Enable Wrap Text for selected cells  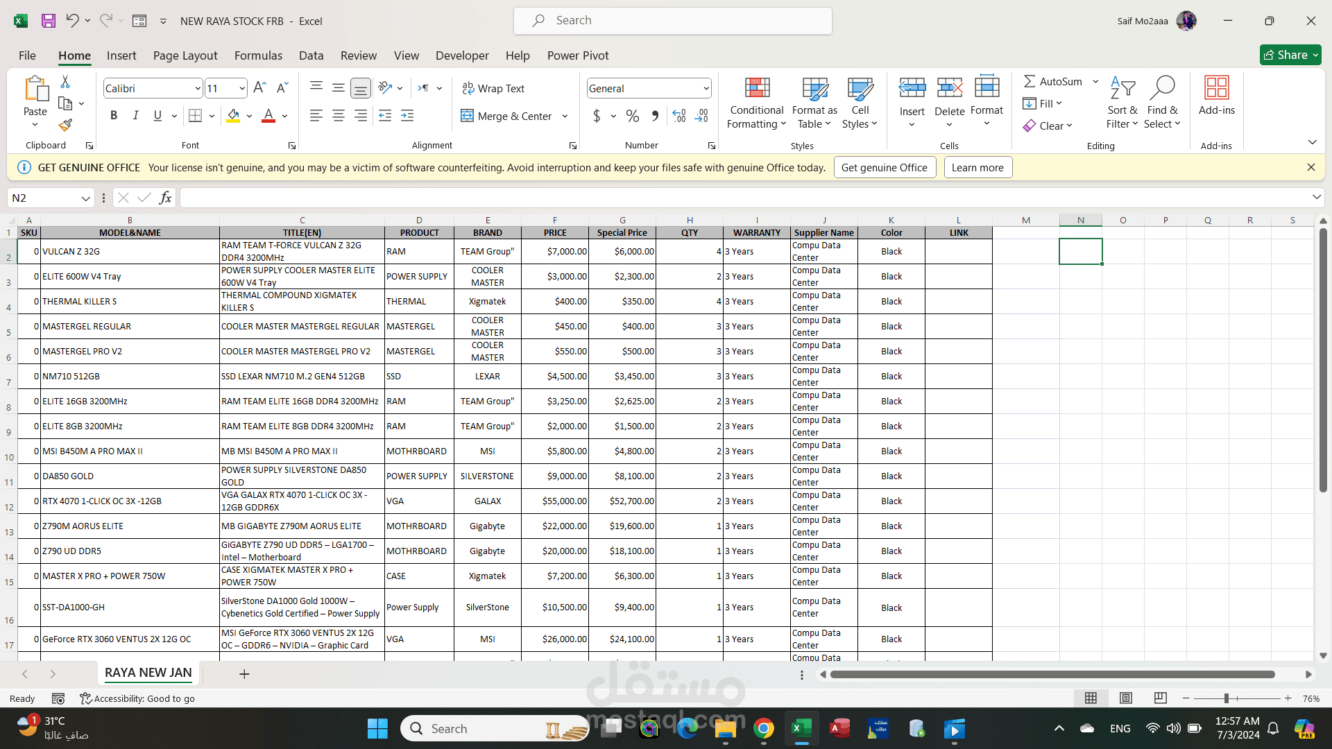click(493, 88)
